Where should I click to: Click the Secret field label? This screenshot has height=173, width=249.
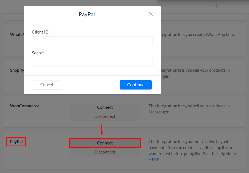[38, 53]
